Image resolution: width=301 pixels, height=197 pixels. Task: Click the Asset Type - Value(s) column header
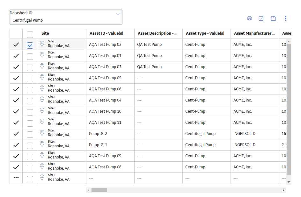pyautogui.click(x=207, y=33)
